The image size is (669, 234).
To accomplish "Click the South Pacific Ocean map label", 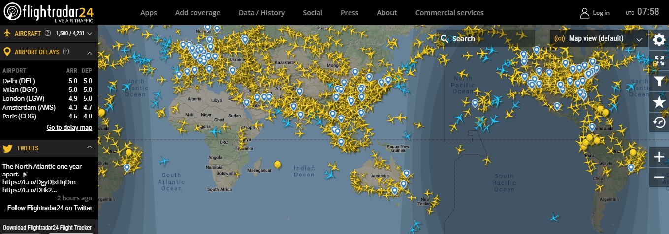I will tap(504, 182).
